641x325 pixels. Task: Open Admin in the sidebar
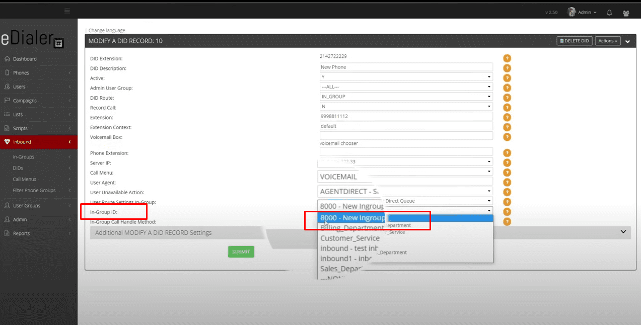pyautogui.click(x=38, y=219)
